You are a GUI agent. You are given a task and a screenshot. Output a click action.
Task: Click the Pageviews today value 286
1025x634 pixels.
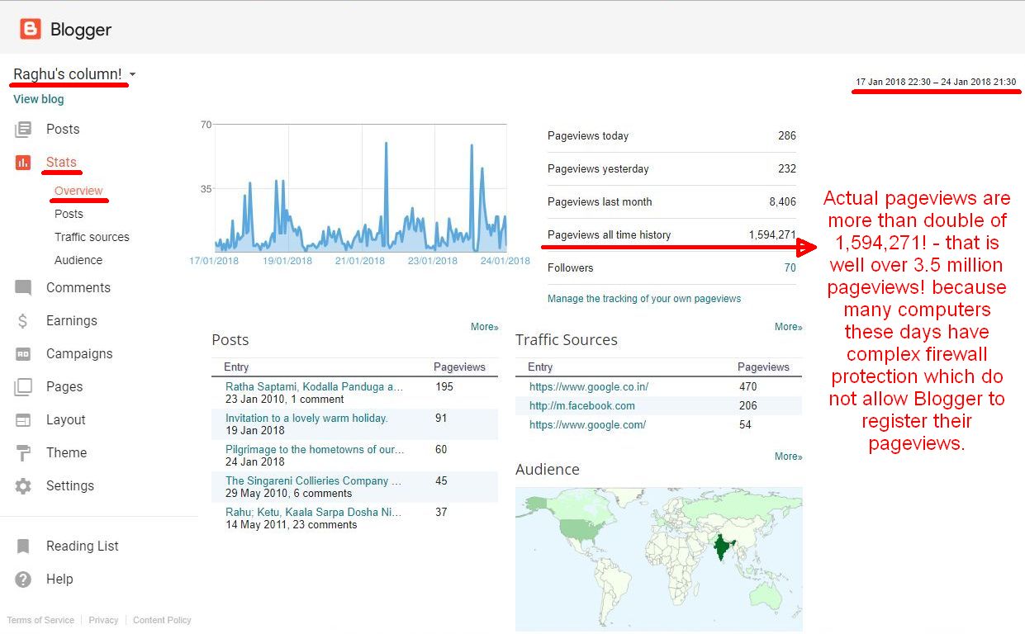coord(787,135)
